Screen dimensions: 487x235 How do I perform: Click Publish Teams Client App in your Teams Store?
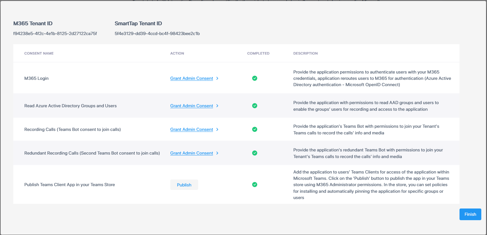[70, 185]
